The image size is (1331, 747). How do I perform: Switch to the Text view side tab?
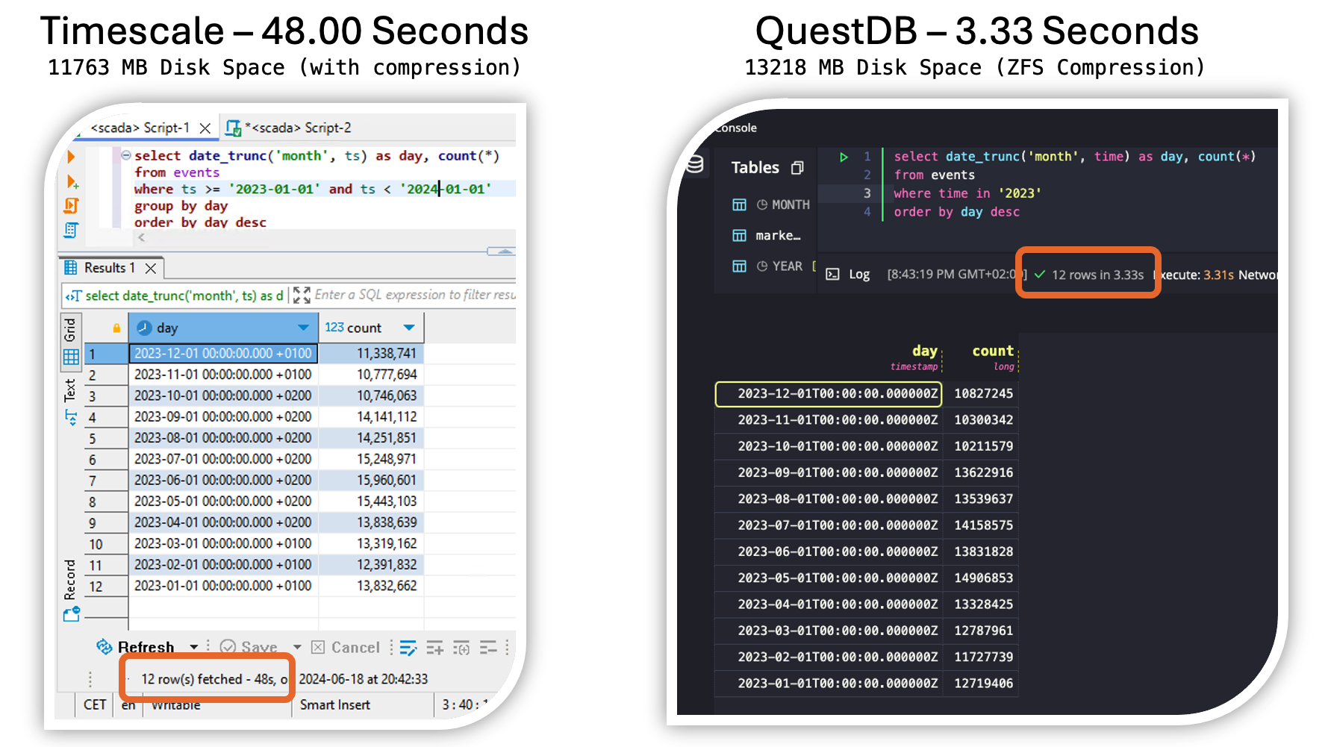click(x=70, y=390)
